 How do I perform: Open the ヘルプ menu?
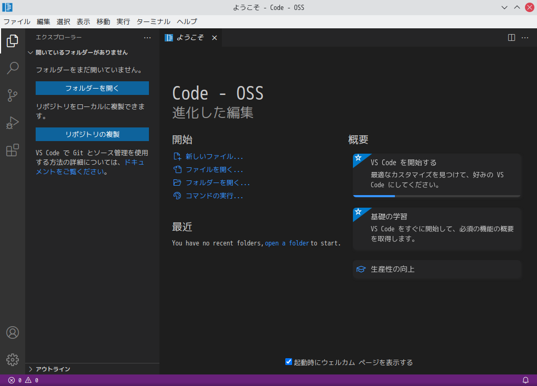(187, 22)
